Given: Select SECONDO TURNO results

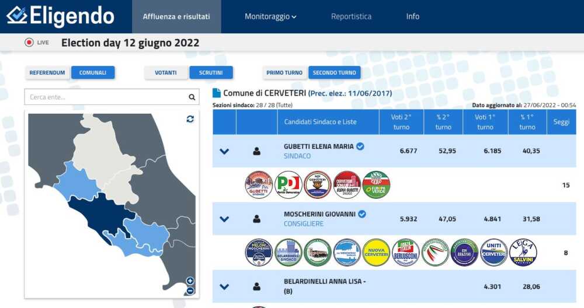Looking at the screenshot, I should coord(335,72).
